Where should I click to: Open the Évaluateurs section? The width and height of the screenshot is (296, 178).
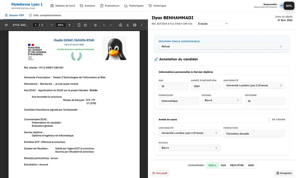pyautogui.click(x=110, y=6)
